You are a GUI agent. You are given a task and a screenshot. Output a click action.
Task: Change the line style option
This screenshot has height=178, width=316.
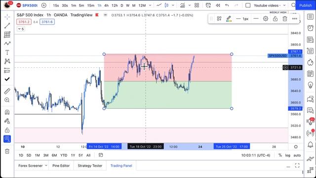pos(256,19)
